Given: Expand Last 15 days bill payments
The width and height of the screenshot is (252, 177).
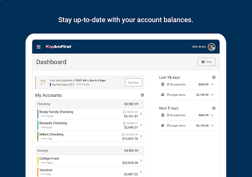Looking at the screenshot, I should tap(212, 84).
